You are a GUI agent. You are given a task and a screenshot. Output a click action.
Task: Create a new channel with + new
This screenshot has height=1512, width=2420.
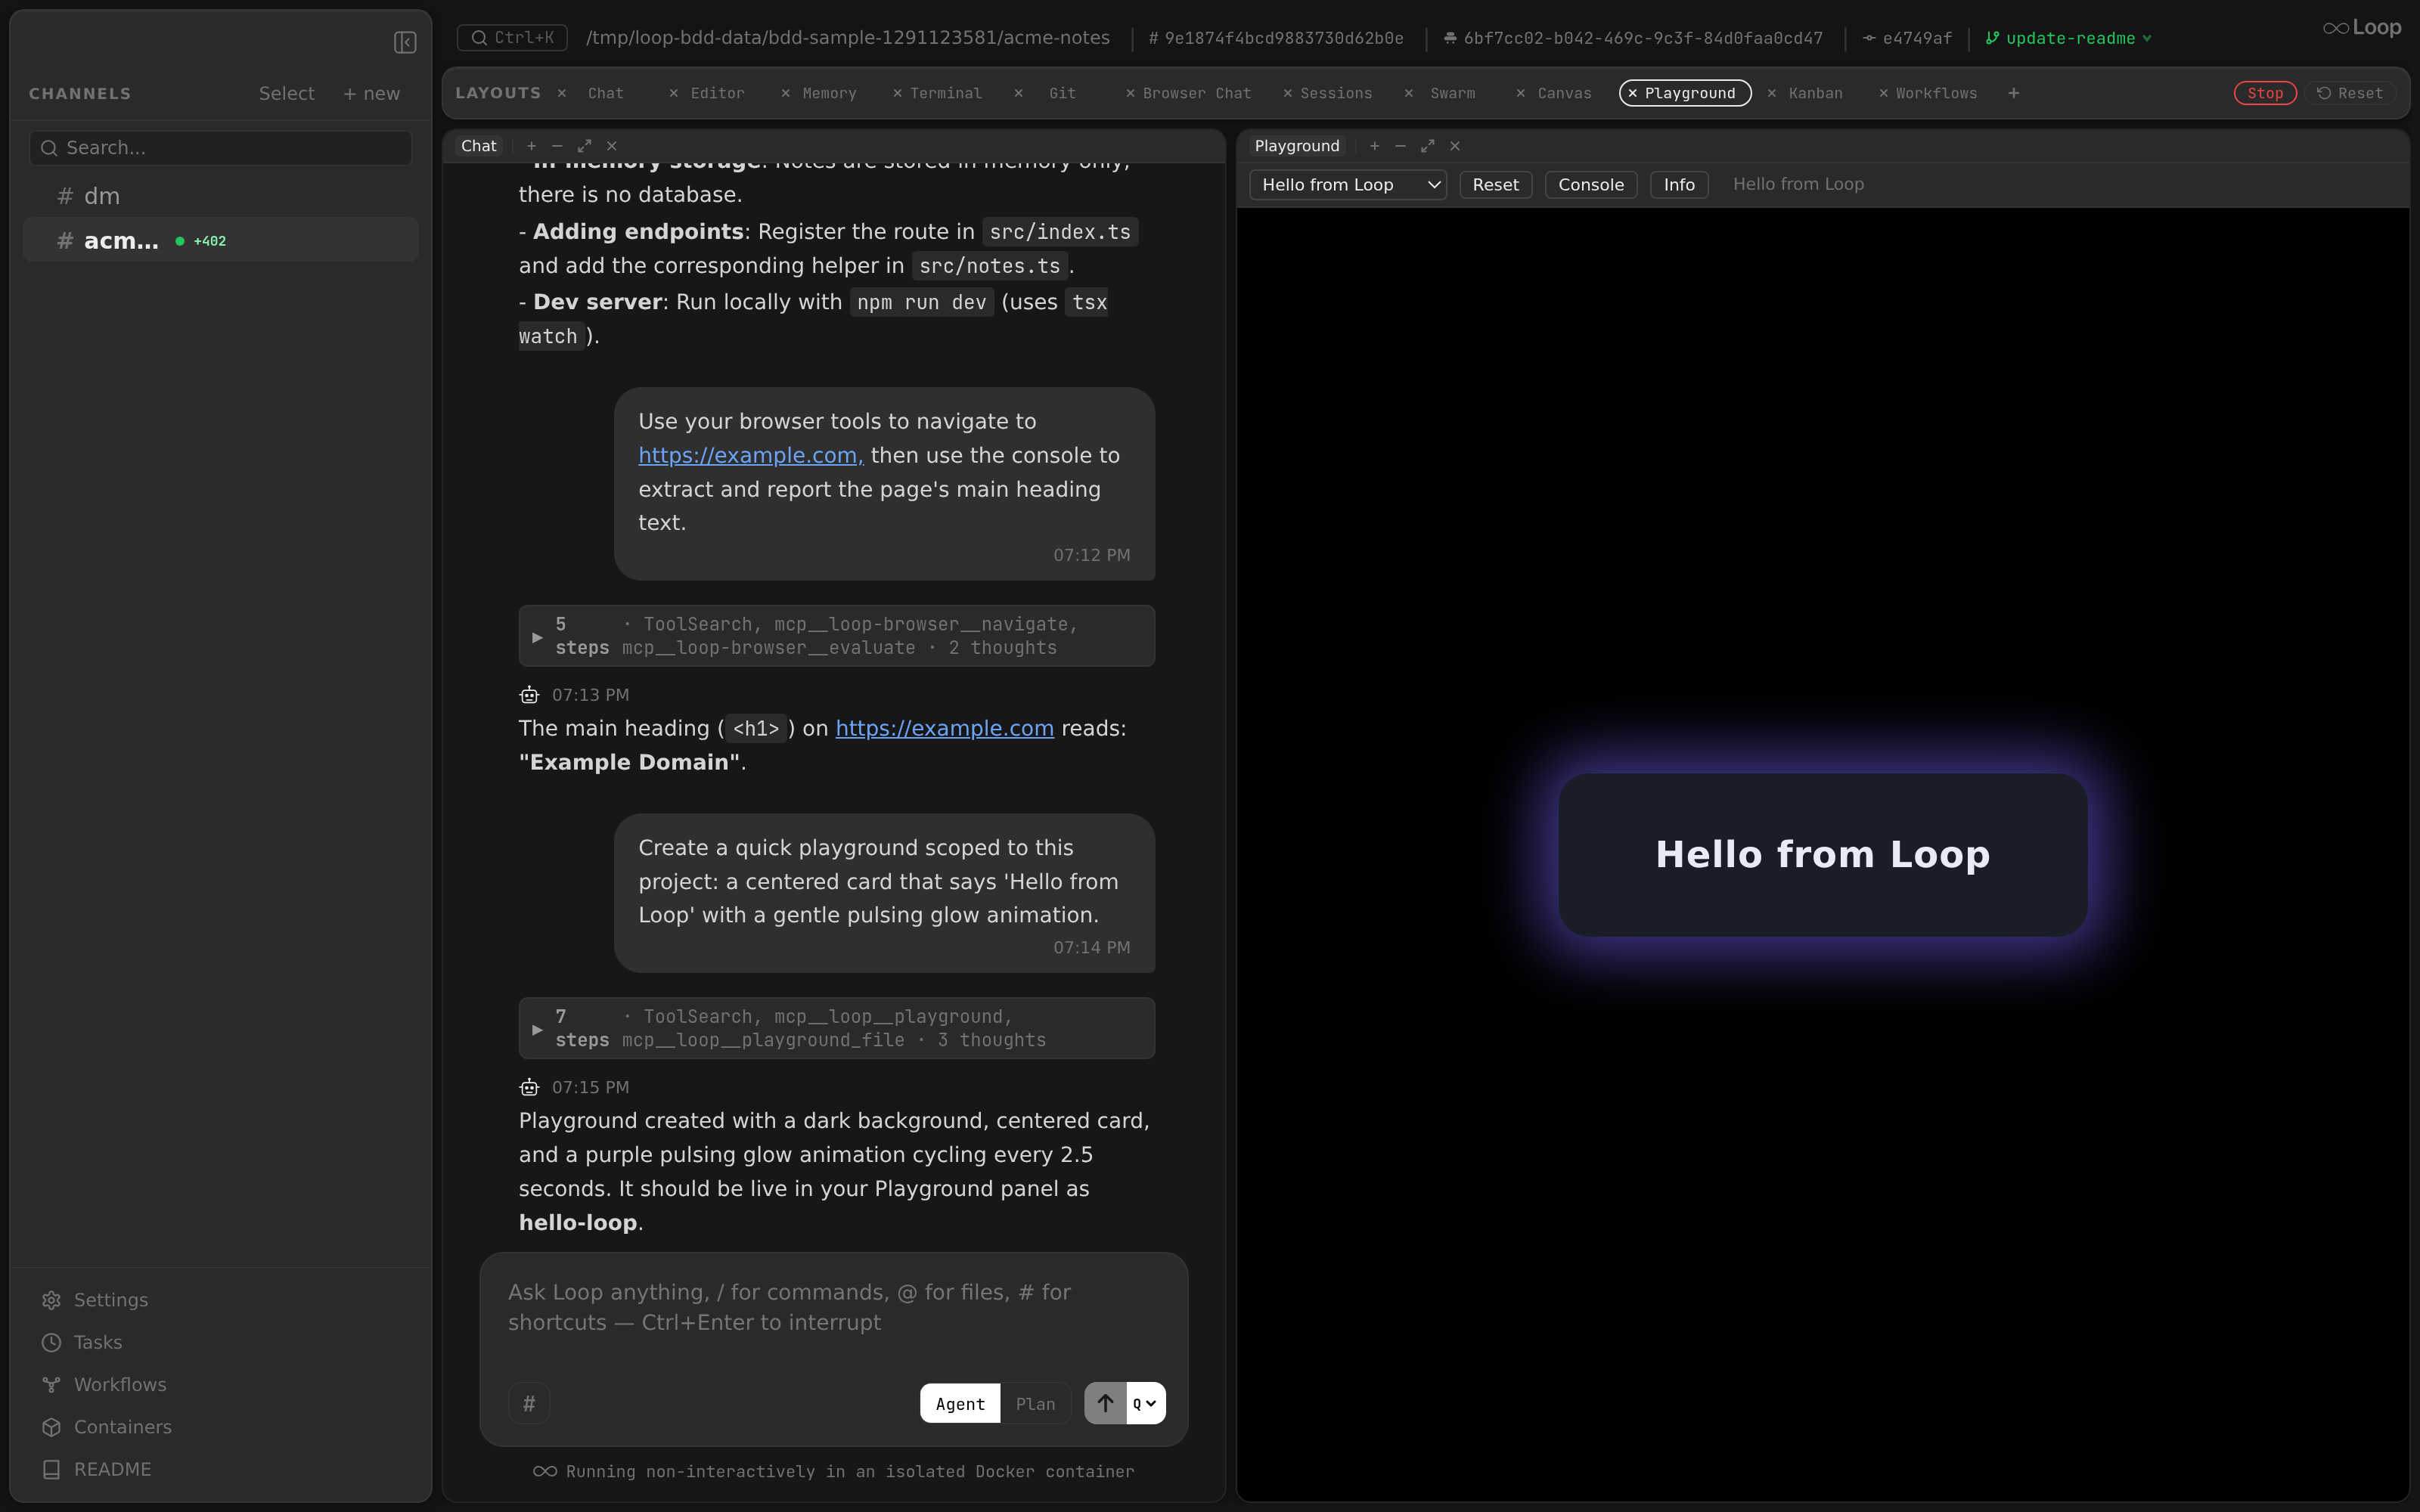371,93
